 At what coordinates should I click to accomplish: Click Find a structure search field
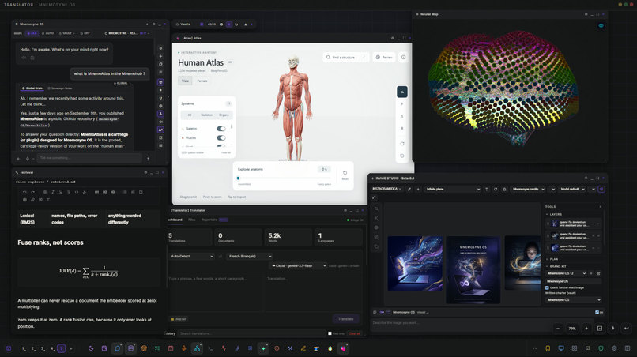click(x=345, y=58)
